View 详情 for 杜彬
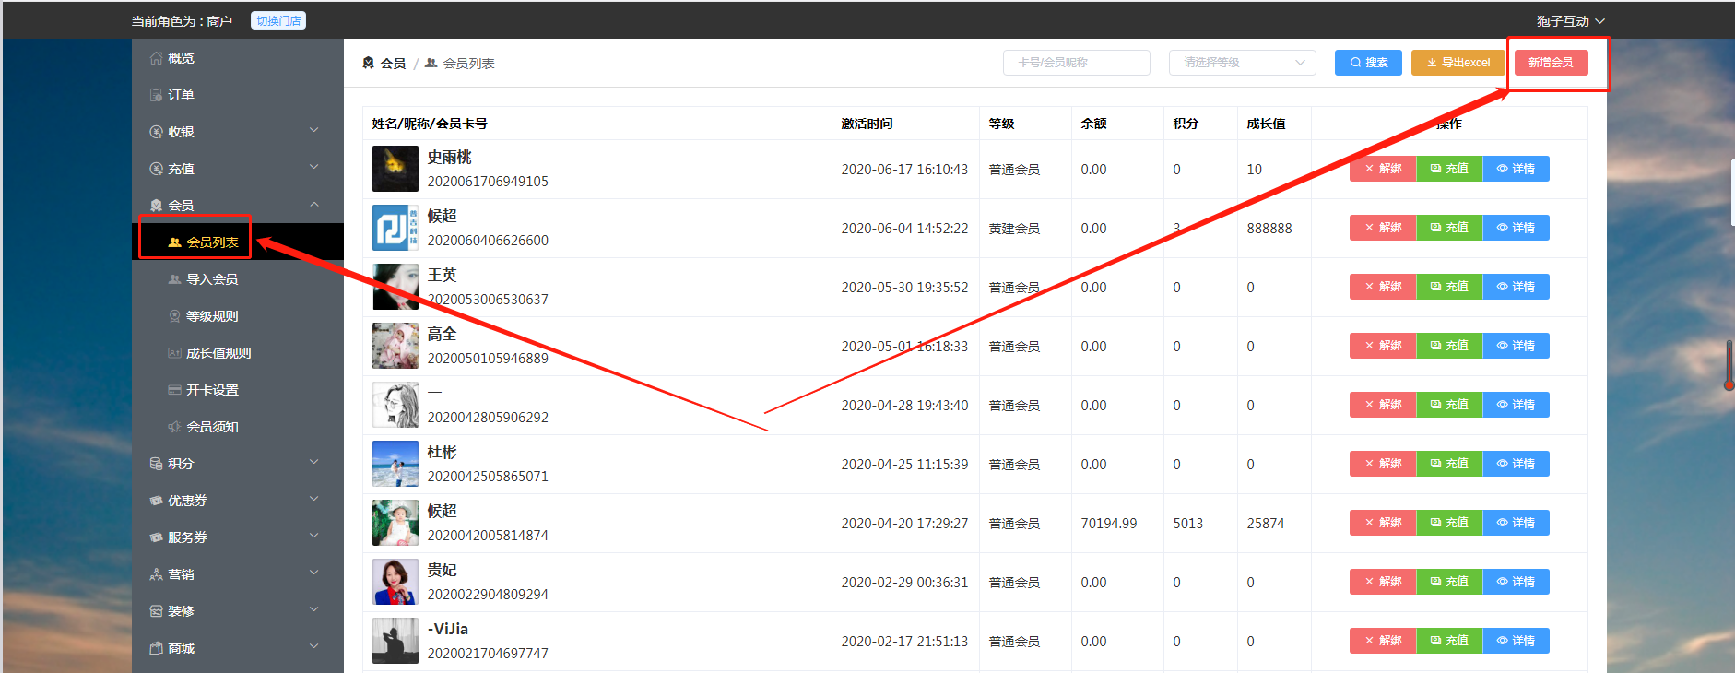 click(1516, 464)
